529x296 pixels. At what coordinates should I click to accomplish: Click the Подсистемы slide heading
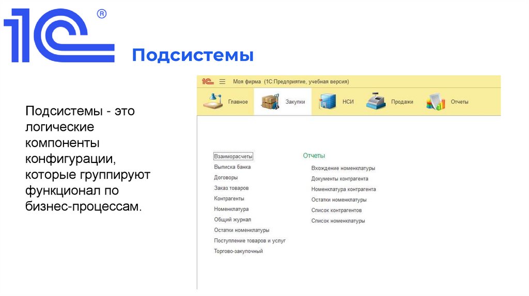point(193,55)
